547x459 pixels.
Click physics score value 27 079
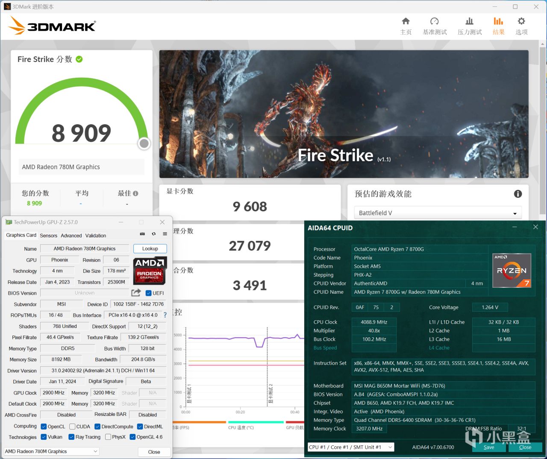(250, 246)
